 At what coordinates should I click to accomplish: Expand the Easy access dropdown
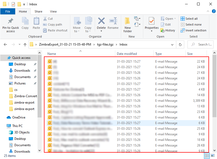[137, 25]
